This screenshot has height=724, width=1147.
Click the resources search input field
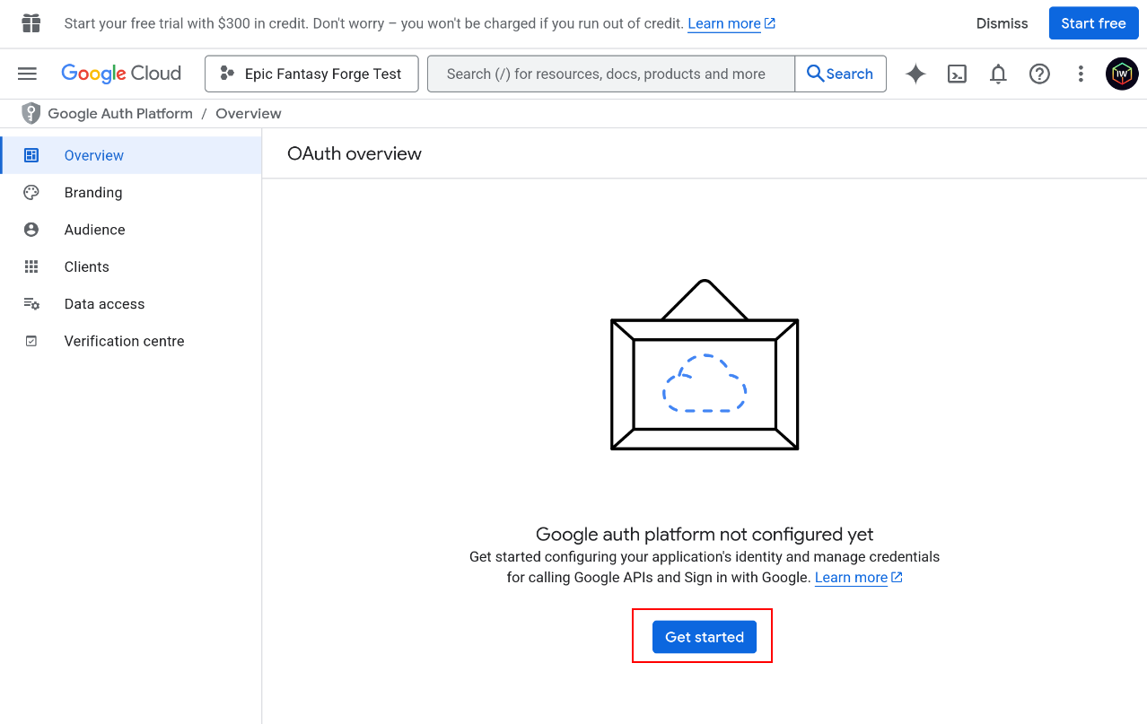[610, 74]
